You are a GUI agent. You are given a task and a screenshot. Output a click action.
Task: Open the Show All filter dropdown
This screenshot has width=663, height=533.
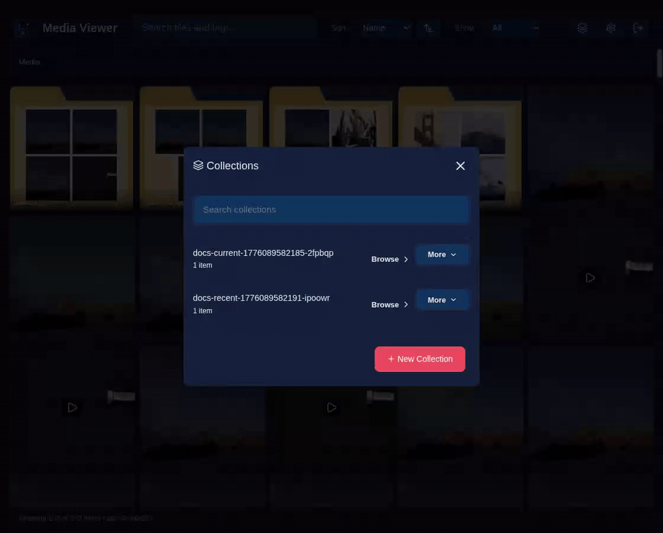tap(515, 28)
